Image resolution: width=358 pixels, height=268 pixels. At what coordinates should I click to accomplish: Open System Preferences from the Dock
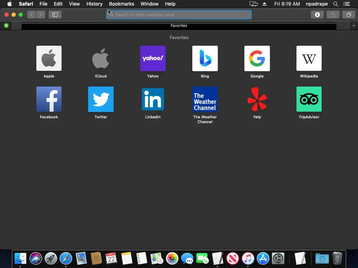coord(278,259)
